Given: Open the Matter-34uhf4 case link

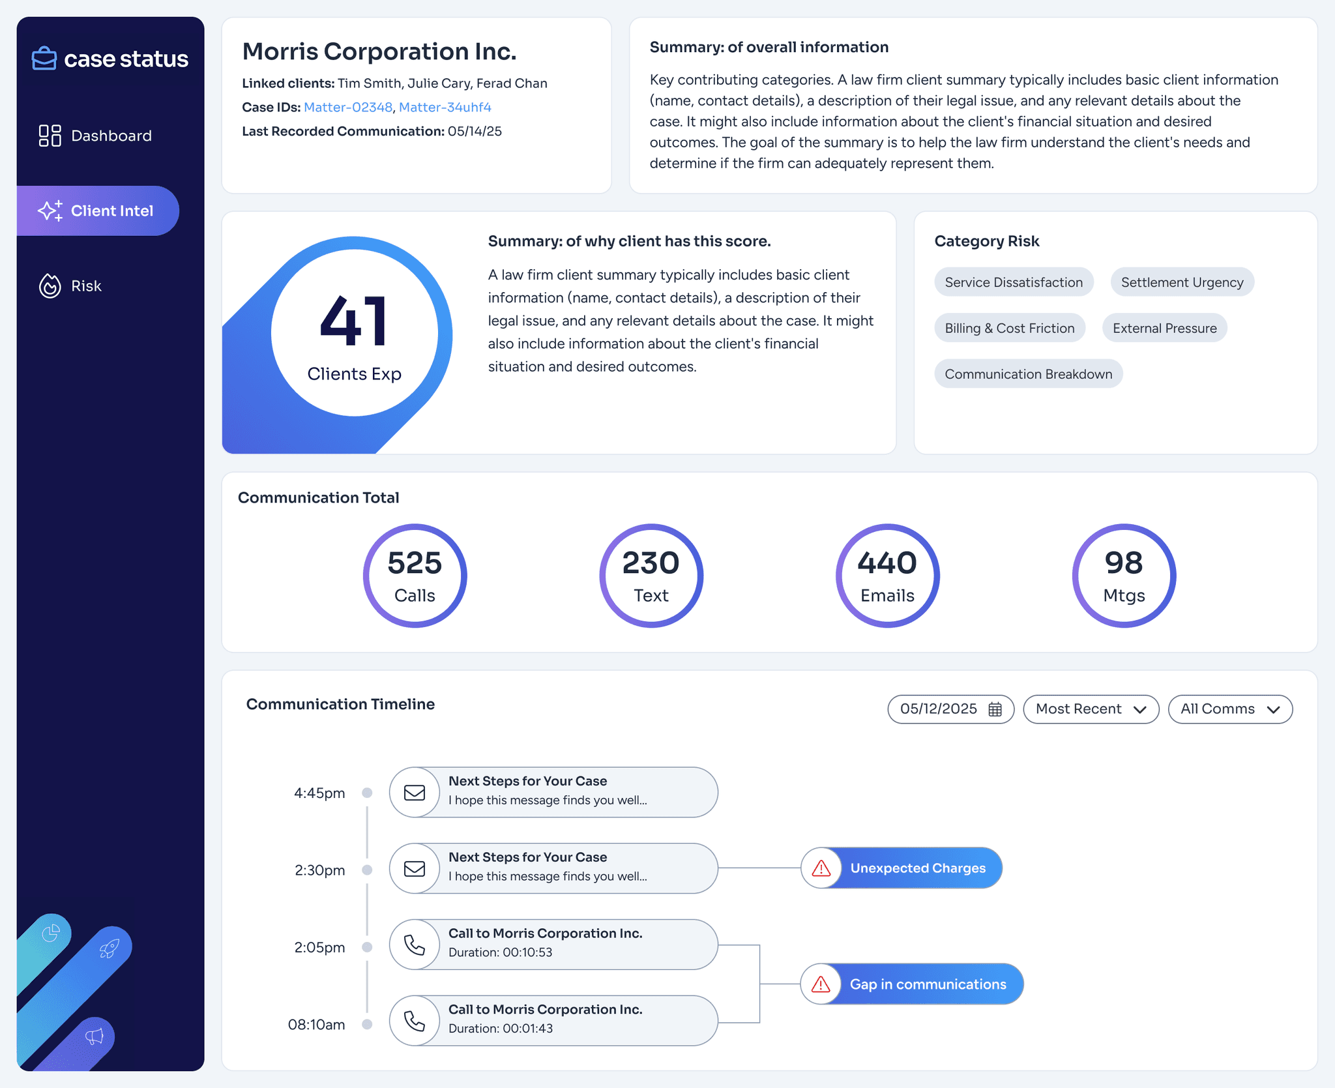Looking at the screenshot, I should tap(445, 107).
